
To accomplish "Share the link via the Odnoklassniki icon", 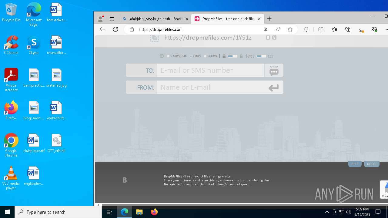I will click(274, 38).
